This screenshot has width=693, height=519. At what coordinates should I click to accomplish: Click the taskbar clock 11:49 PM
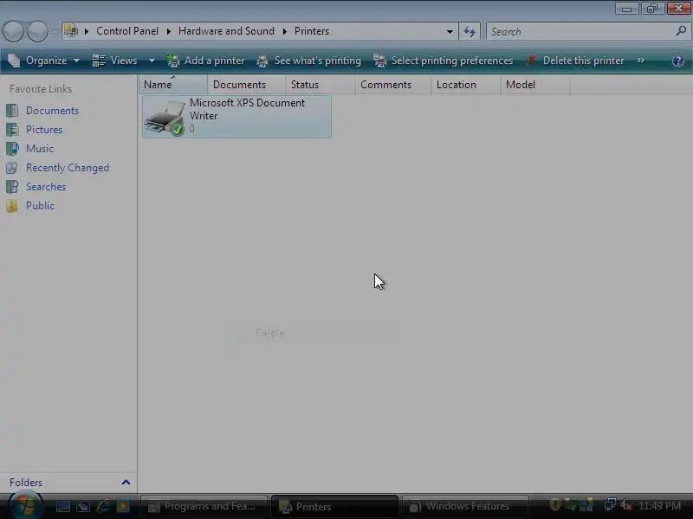tap(660, 506)
